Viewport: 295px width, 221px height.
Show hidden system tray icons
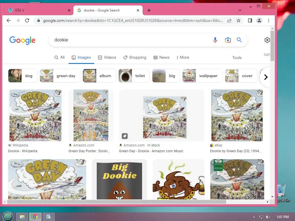254,217
